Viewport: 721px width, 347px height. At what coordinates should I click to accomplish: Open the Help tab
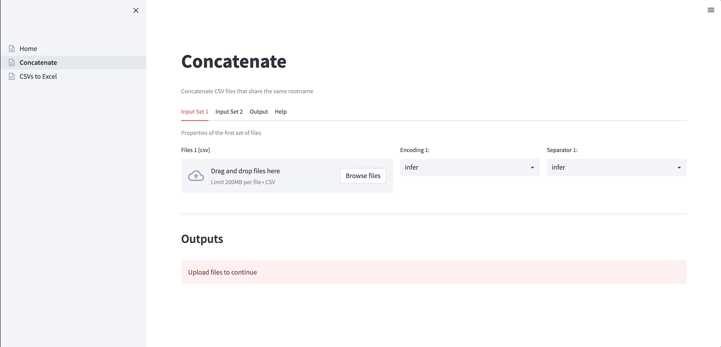(x=281, y=111)
